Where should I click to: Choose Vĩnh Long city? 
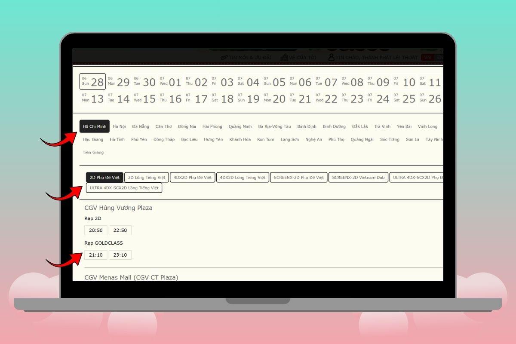[x=427, y=126]
